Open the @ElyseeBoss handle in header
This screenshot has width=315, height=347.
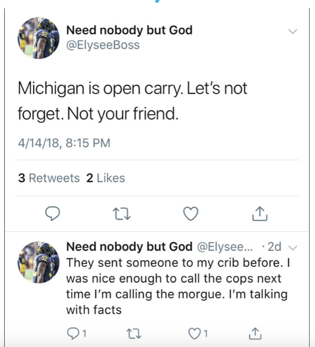[103, 45]
